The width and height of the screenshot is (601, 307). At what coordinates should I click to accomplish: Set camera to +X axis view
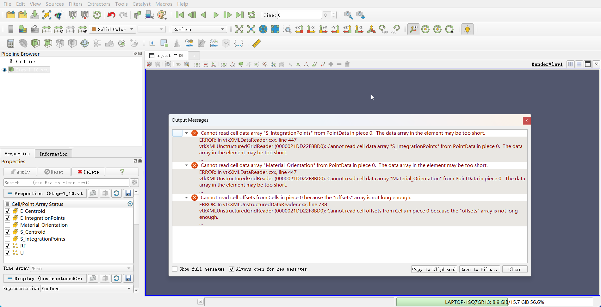coord(299,29)
